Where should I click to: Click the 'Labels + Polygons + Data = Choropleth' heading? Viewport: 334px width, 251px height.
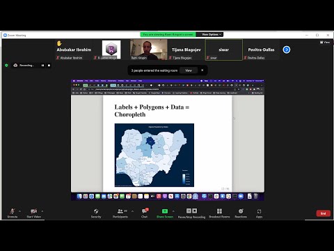152,111
